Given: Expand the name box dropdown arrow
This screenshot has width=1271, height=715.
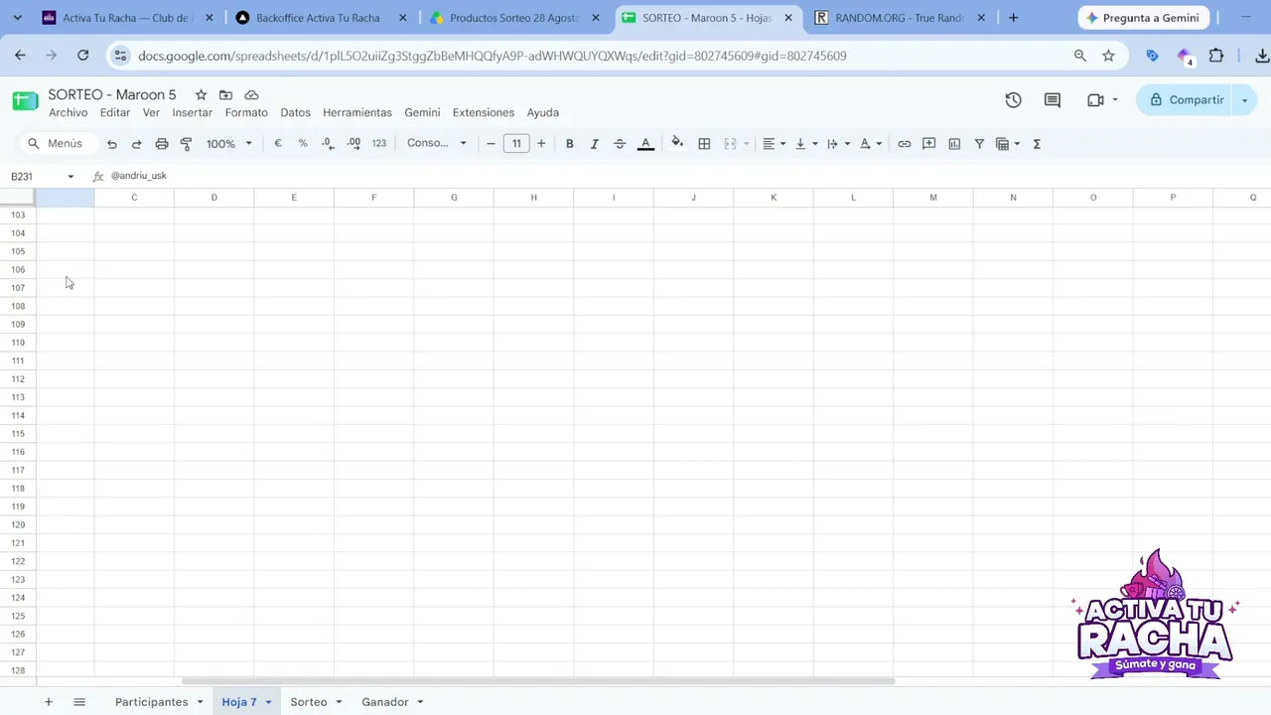Looking at the screenshot, I should tap(71, 177).
